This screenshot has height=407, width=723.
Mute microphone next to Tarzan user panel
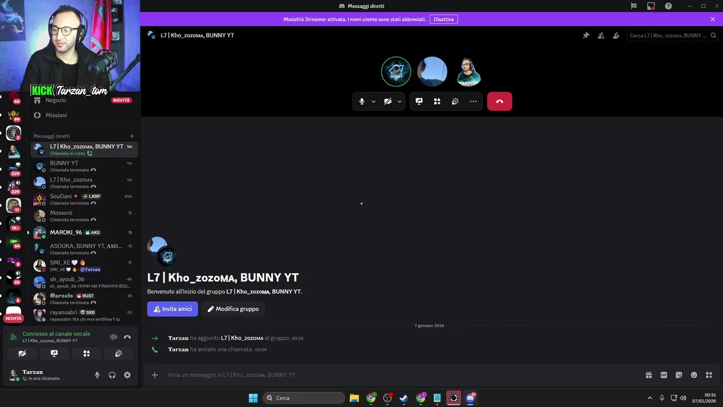click(x=97, y=375)
